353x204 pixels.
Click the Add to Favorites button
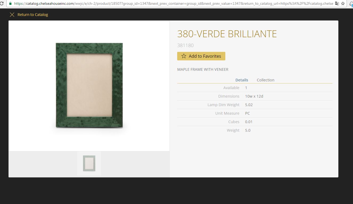click(201, 56)
